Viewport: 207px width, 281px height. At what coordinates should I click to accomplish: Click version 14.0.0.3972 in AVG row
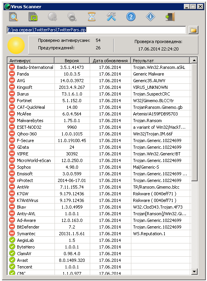tap(72, 81)
